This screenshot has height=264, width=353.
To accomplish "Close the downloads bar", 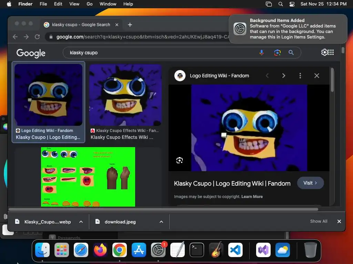I will [339, 221].
